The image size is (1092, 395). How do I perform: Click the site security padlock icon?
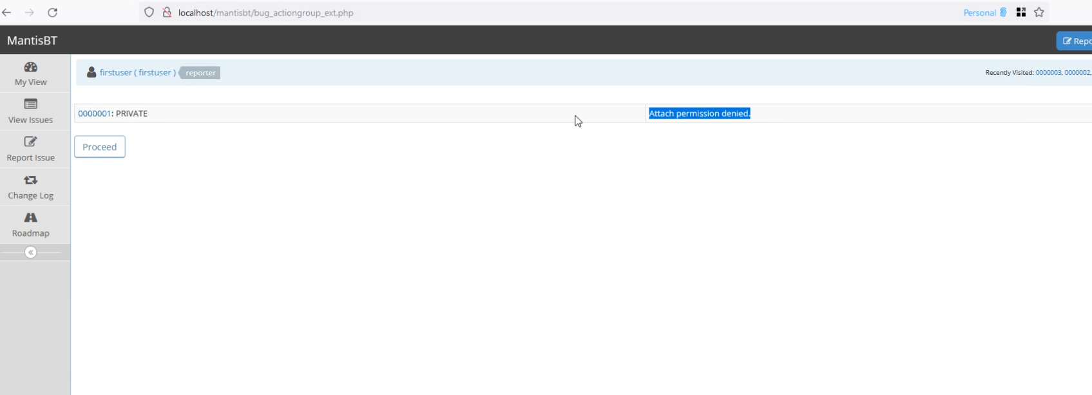pos(167,12)
